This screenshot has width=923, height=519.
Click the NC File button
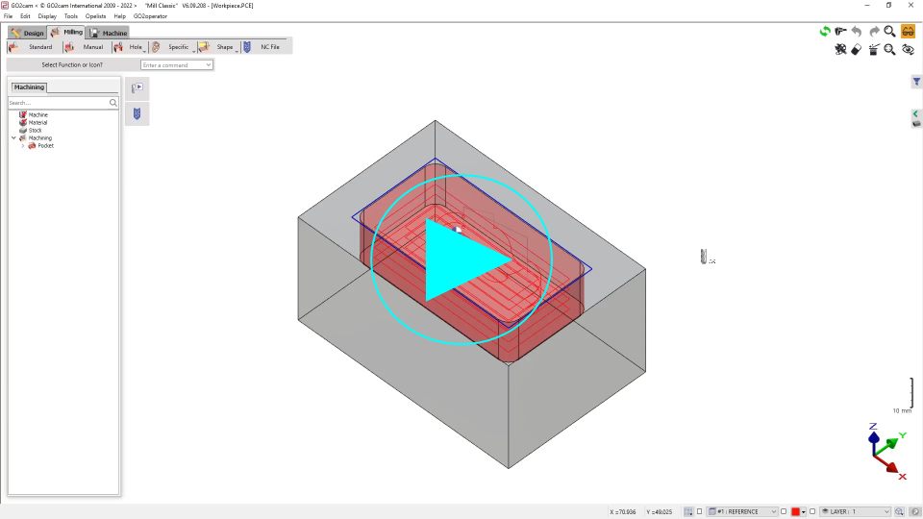(263, 47)
